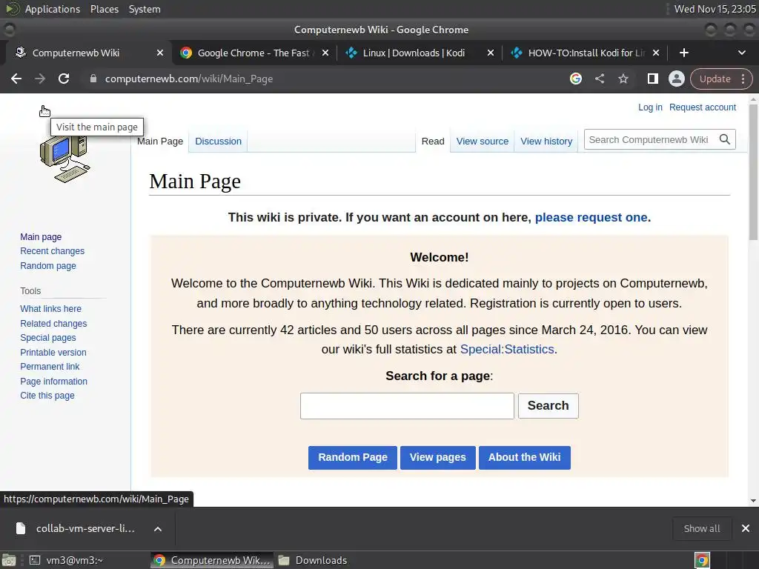Click Cite this page in Tools
This screenshot has height=569, width=759.
[x=47, y=396]
